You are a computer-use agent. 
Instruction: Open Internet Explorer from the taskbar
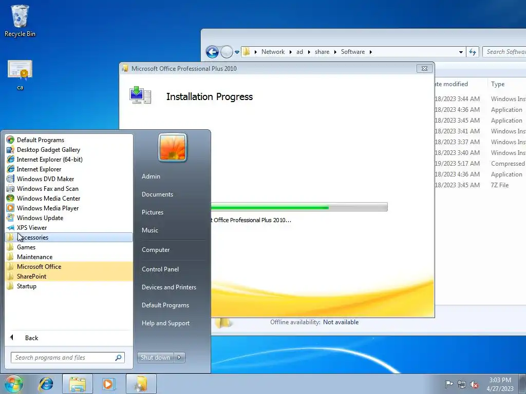tap(46, 384)
